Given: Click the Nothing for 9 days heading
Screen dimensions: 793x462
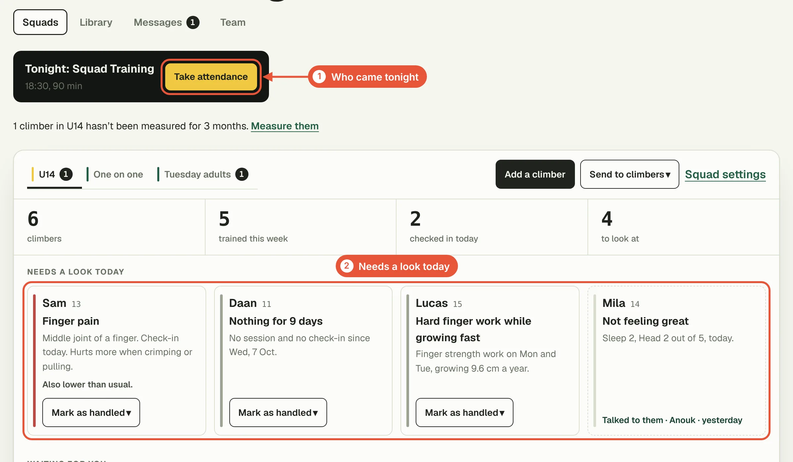Looking at the screenshot, I should click(x=276, y=321).
